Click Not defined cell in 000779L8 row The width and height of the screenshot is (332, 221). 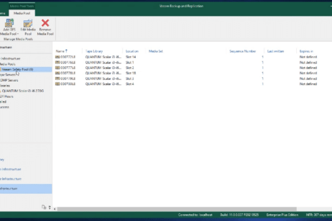(308, 78)
